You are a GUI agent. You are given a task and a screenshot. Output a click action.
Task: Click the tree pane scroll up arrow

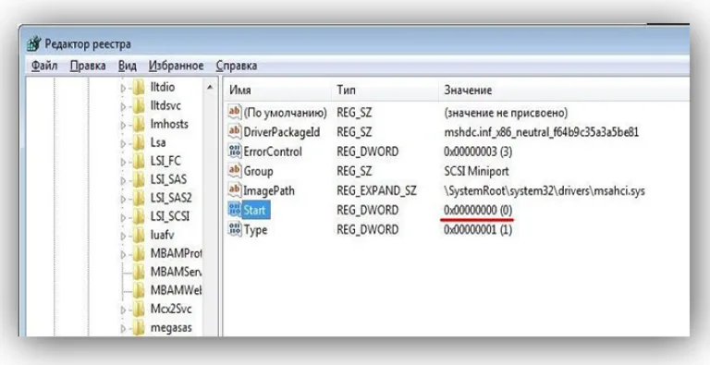pos(210,88)
